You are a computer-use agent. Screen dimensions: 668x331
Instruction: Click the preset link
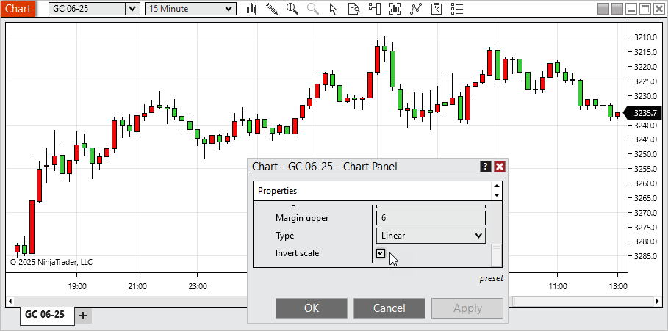tap(491, 279)
